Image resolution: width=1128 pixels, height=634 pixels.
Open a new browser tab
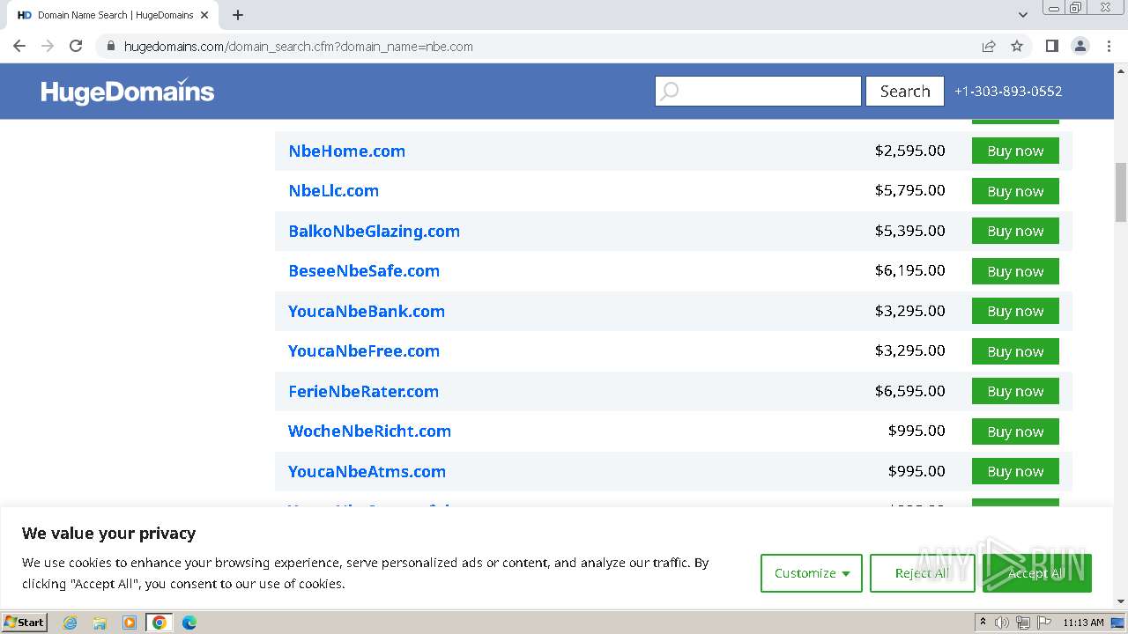click(x=238, y=15)
